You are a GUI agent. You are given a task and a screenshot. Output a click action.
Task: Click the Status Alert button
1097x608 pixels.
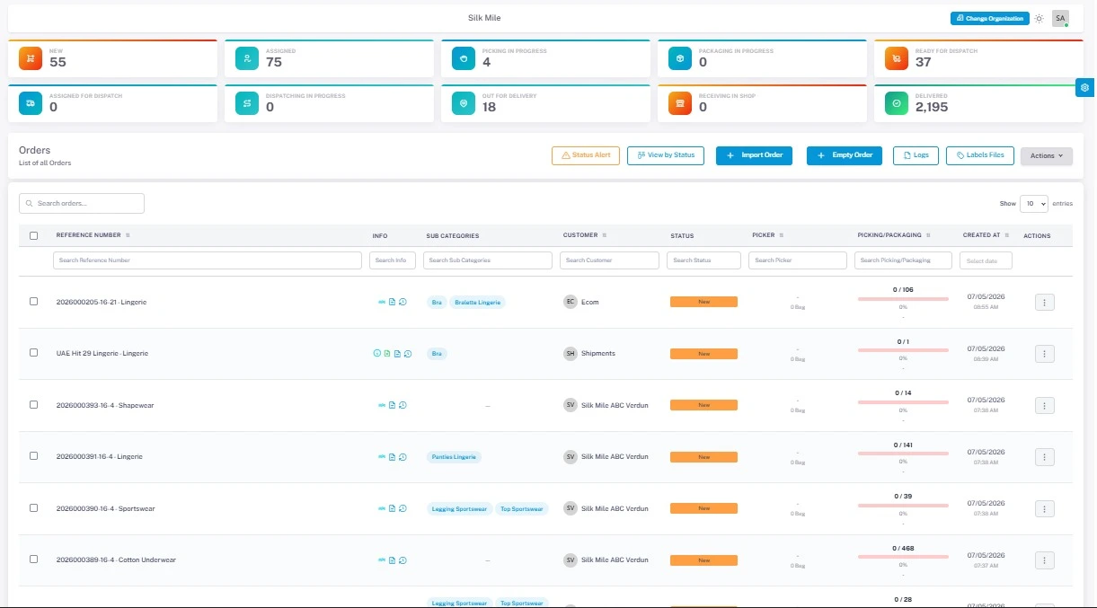(586, 155)
